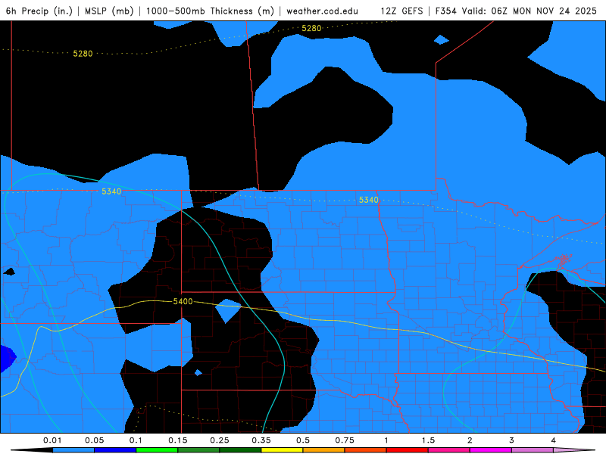Open the weather.cod.edu text in header
The height and width of the screenshot is (454, 606).
[x=323, y=11]
